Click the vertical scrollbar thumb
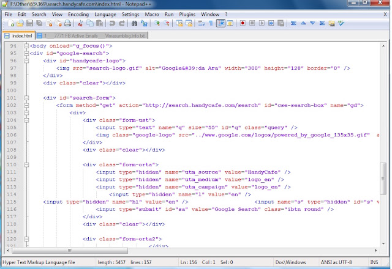The height and width of the screenshot is (269, 392). pos(383,179)
